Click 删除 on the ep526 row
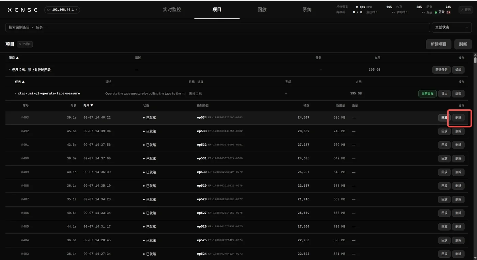477x260 pixels. click(x=458, y=226)
